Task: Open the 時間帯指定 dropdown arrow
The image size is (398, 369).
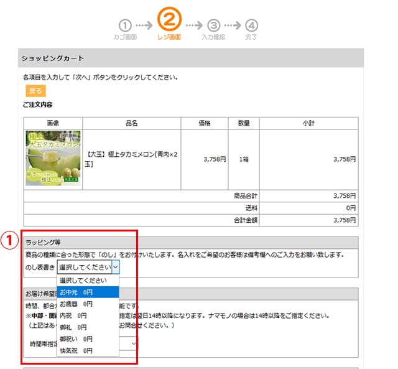Action: click(134, 343)
